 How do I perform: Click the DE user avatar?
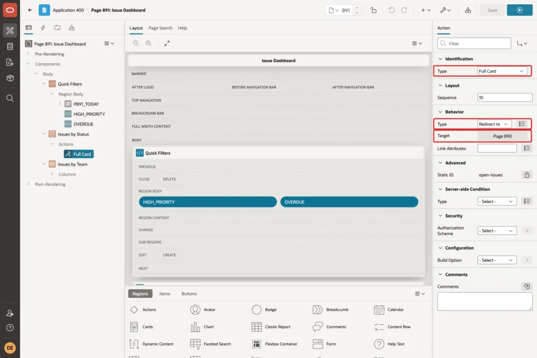pos(10,348)
